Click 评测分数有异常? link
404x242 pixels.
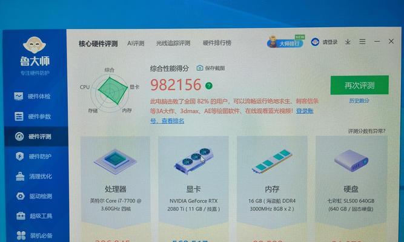[366, 131]
